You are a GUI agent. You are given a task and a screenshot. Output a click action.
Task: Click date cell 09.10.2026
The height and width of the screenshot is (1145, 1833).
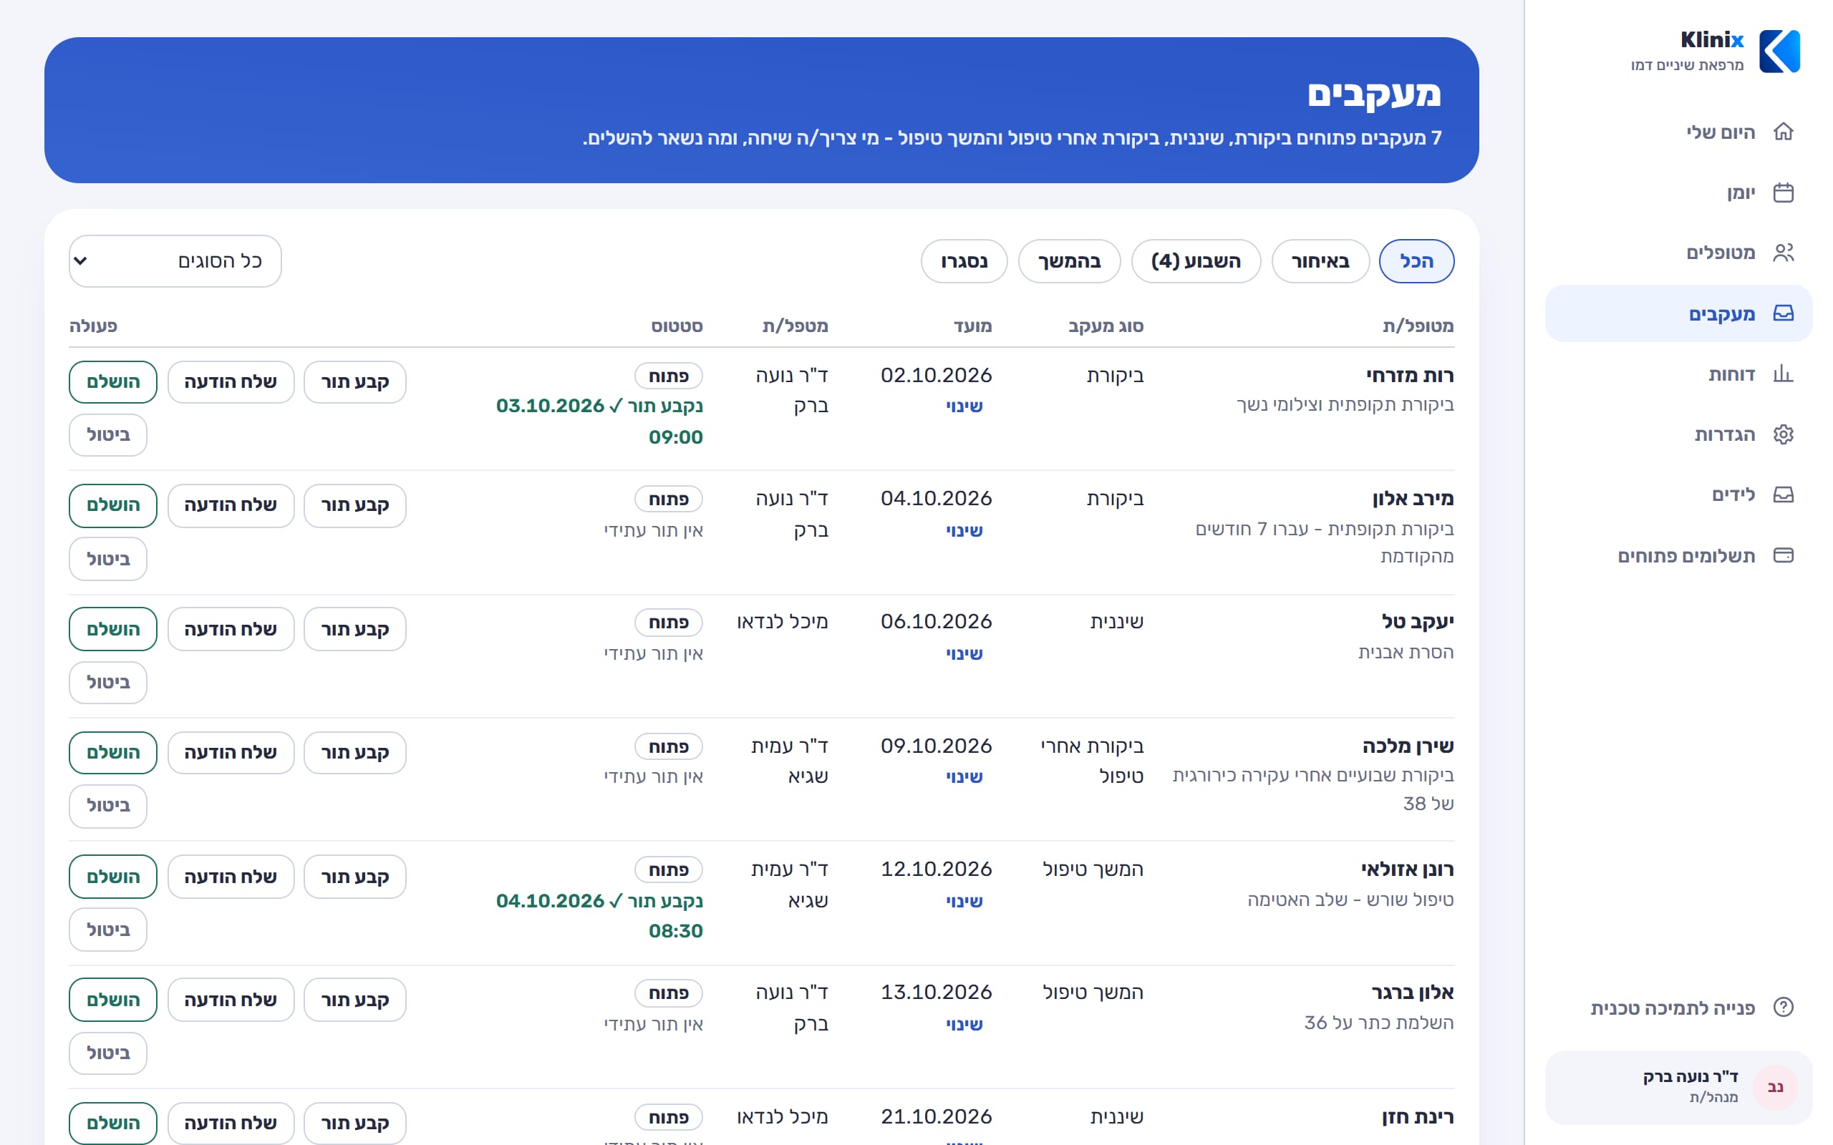click(937, 746)
